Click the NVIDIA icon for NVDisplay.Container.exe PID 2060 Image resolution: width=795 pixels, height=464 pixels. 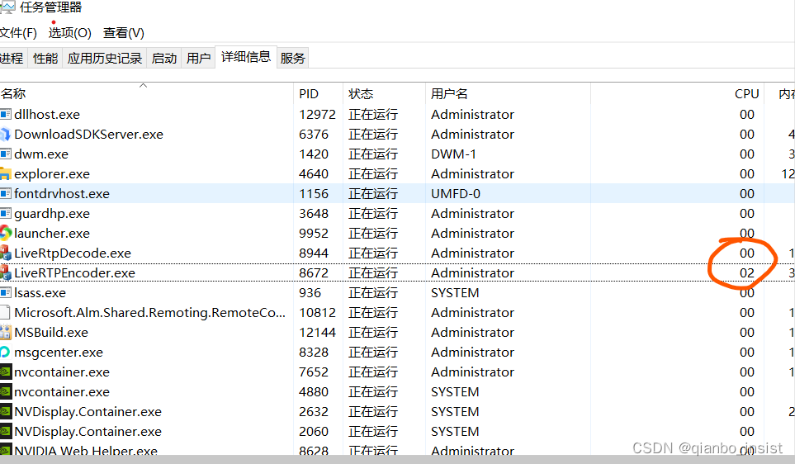(x=6, y=431)
